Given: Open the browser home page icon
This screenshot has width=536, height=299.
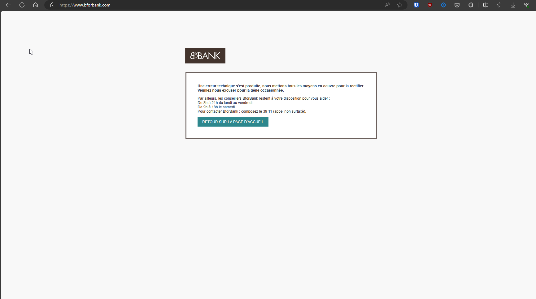Looking at the screenshot, I should (x=36, y=5).
